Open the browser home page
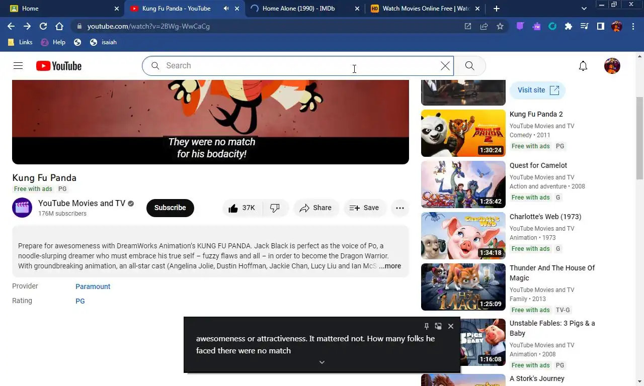This screenshot has width=644, height=386. pos(59,26)
